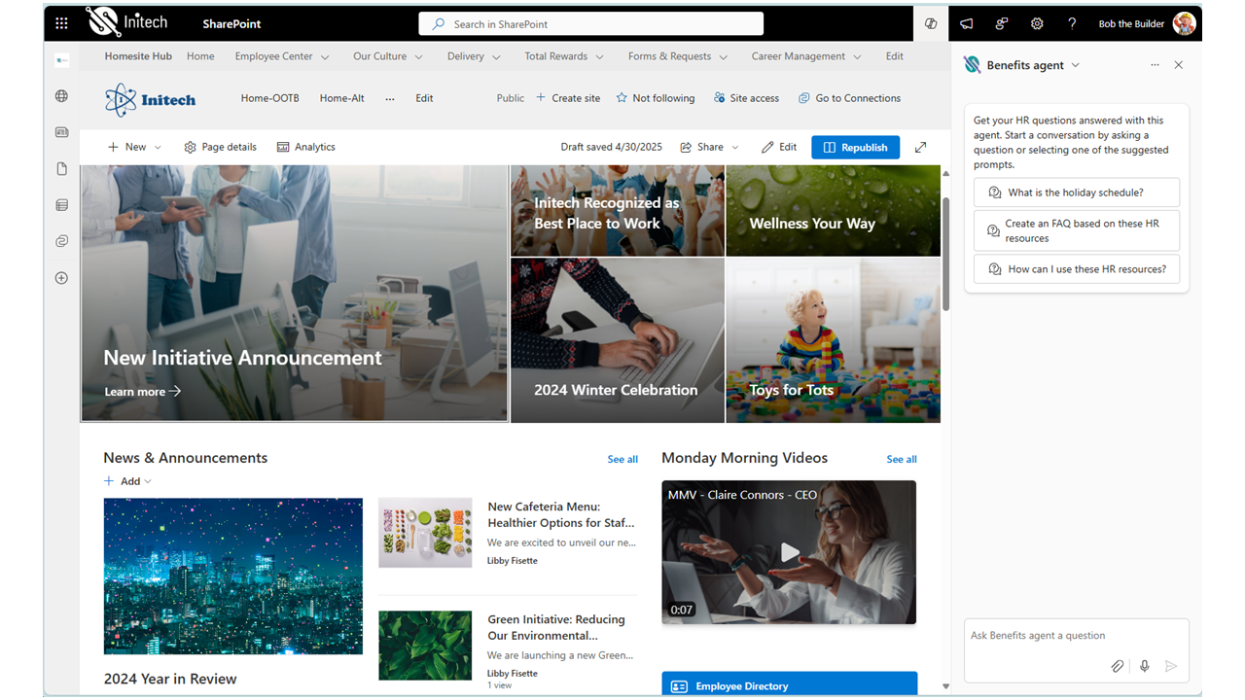Click Learn more on New Initiative Announcement

(x=143, y=391)
